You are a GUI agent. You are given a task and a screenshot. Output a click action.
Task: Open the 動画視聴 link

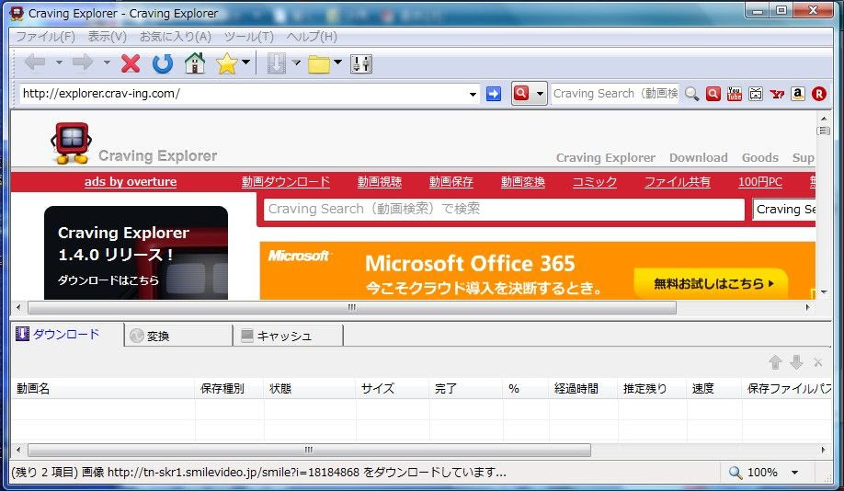click(x=380, y=182)
